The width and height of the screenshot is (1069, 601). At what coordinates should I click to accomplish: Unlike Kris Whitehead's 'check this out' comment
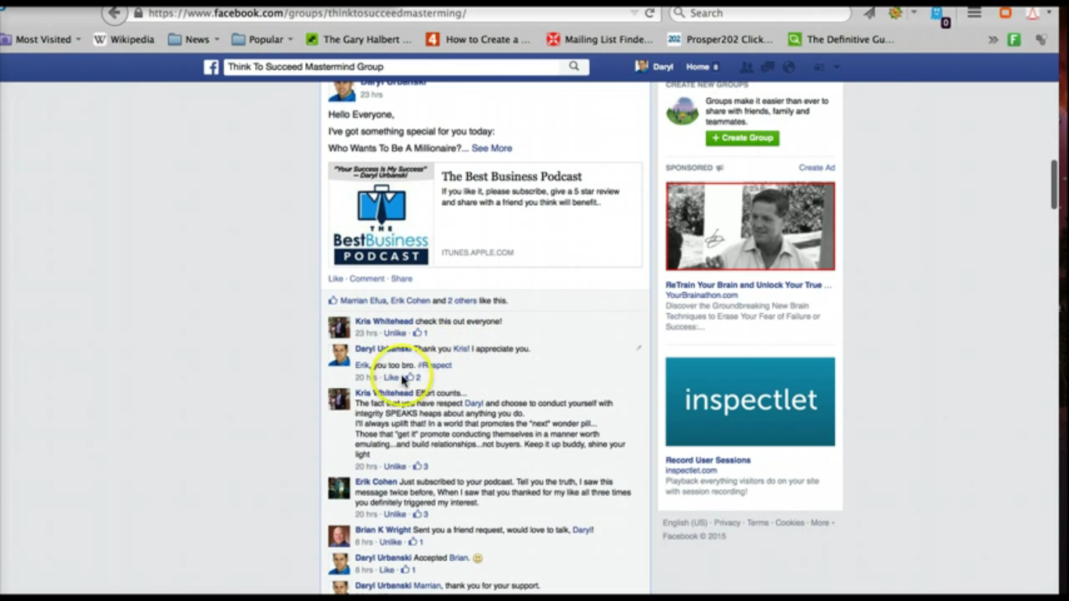pos(394,333)
